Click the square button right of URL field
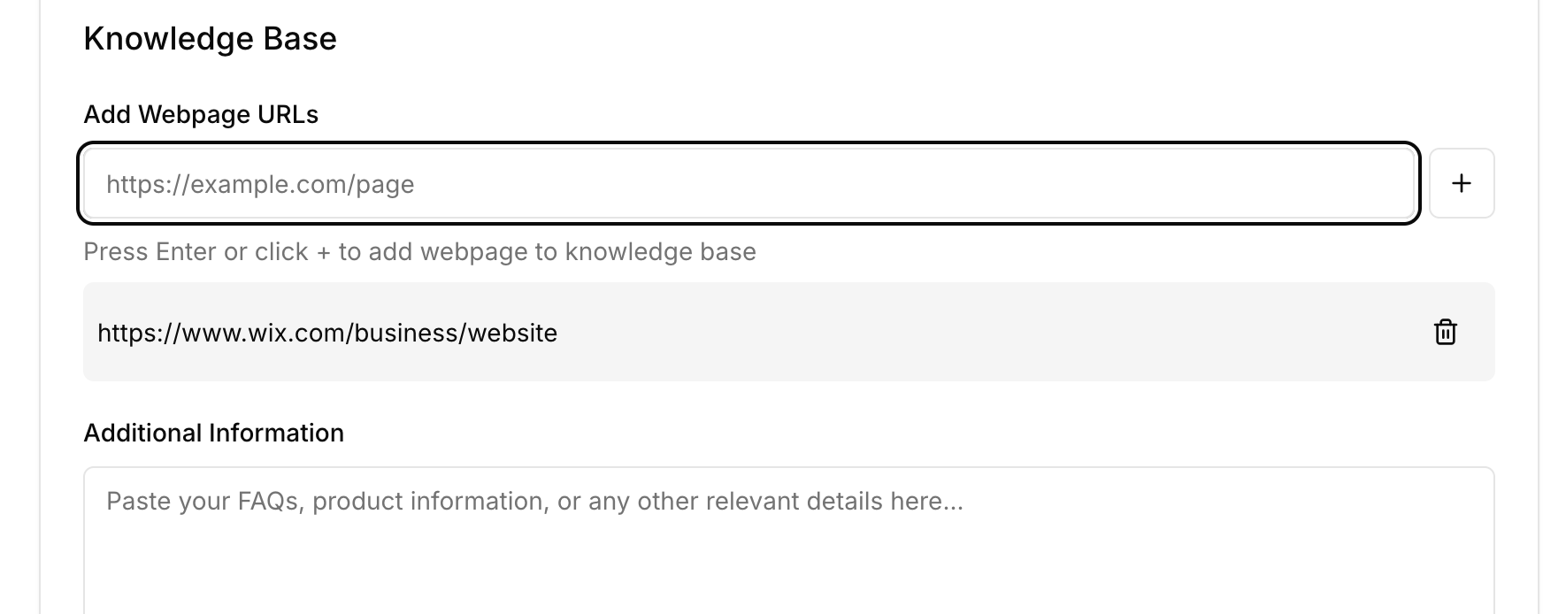Screen dimensions: 1566x614 pyautogui.click(x=1462, y=183)
